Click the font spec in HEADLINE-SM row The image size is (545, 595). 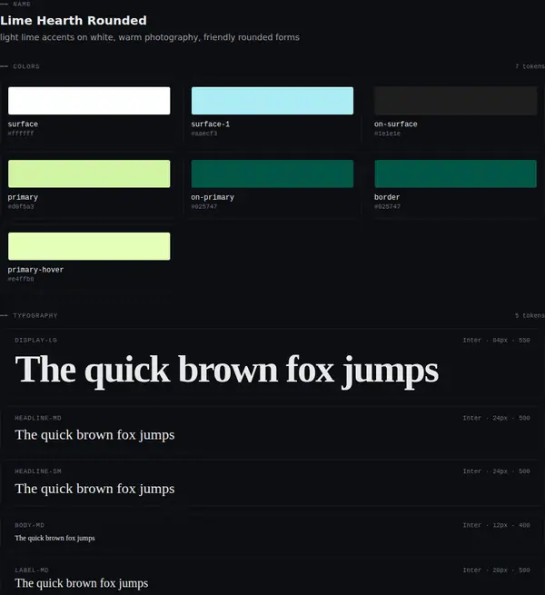(x=496, y=471)
